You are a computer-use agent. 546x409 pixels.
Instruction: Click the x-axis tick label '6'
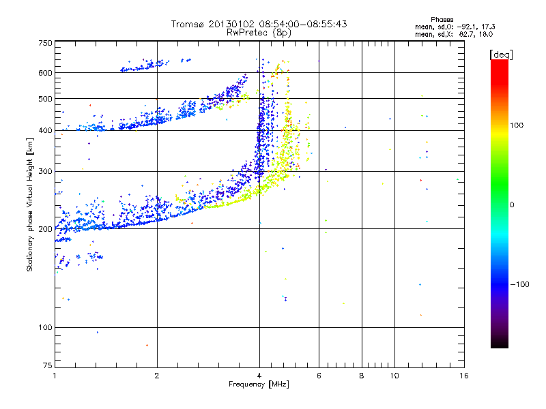(319, 376)
